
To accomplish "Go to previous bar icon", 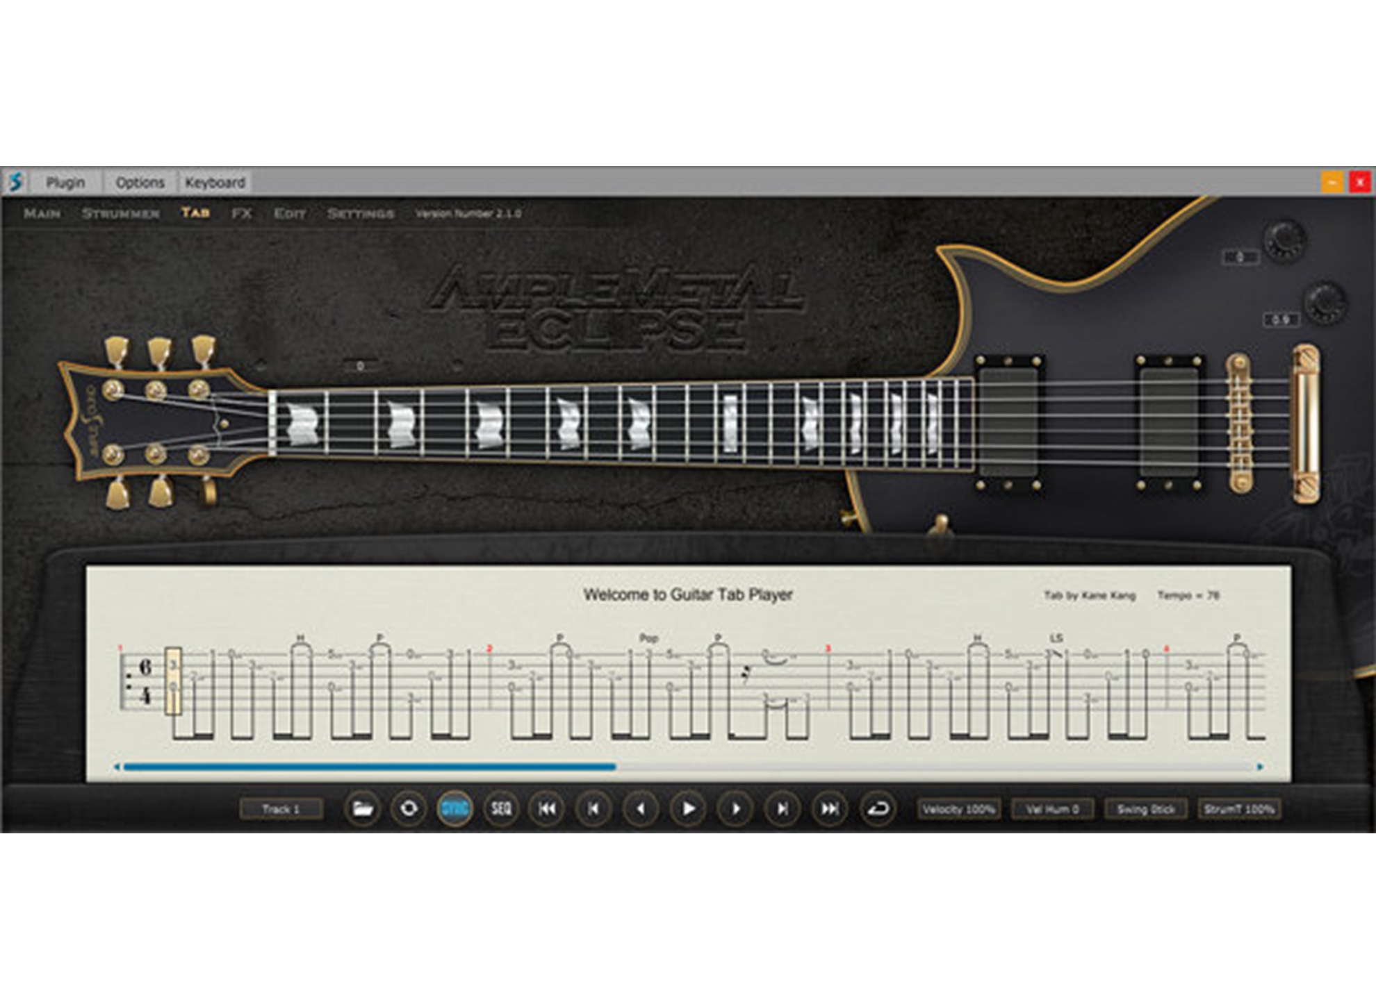I will click(x=593, y=809).
